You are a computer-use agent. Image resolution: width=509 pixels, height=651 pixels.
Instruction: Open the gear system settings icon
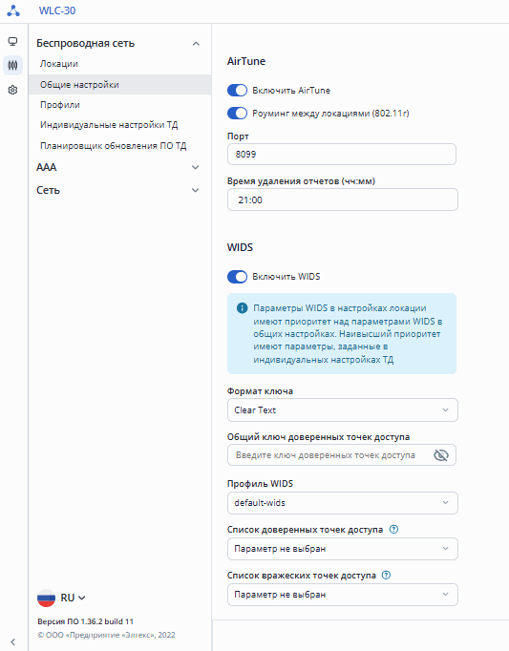[x=12, y=90]
